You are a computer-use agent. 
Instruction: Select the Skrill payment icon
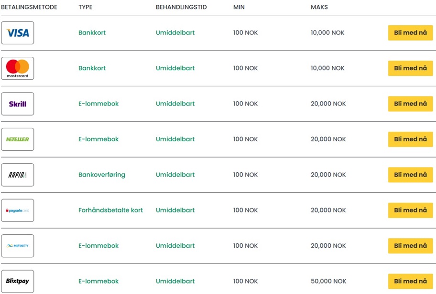pyautogui.click(x=18, y=104)
